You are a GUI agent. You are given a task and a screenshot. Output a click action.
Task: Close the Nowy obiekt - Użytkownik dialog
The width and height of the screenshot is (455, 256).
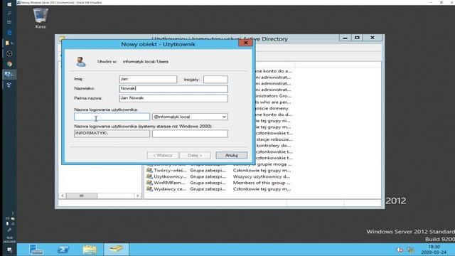(245, 43)
